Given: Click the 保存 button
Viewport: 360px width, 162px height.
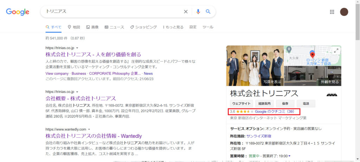Looking at the screenshot, I should click(x=285, y=103).
